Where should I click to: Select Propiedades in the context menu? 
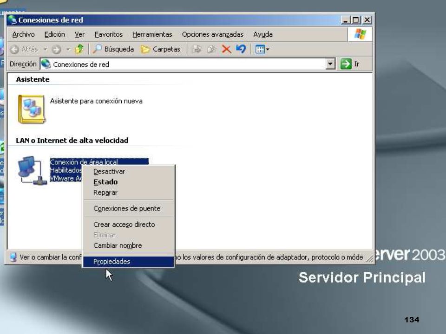point(129,262)
